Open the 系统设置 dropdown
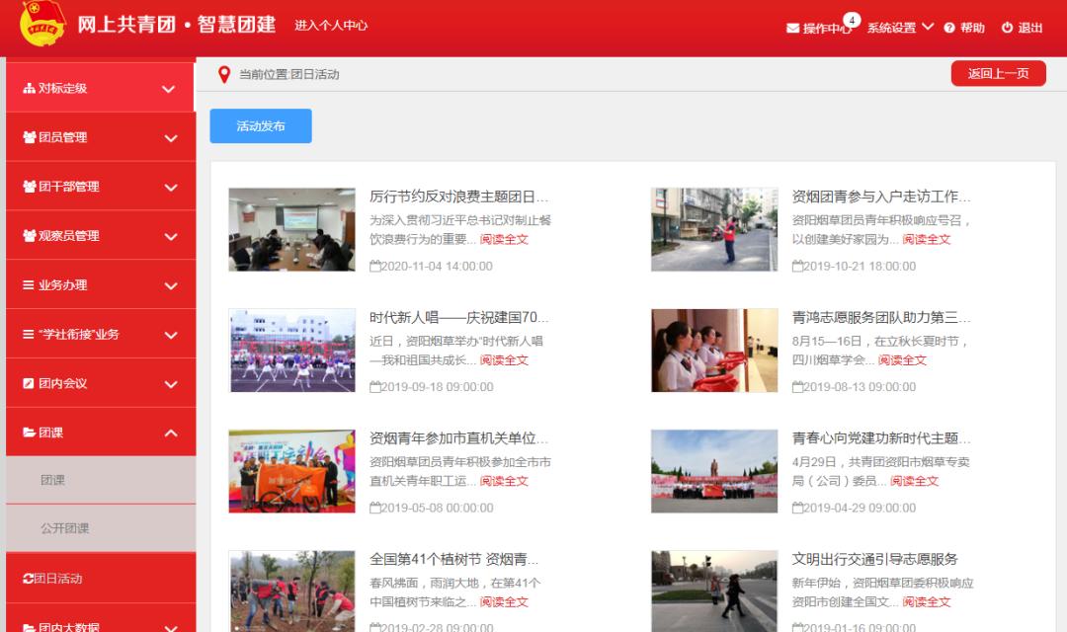This screenshot has height=632, width=1067. [900, 28]
